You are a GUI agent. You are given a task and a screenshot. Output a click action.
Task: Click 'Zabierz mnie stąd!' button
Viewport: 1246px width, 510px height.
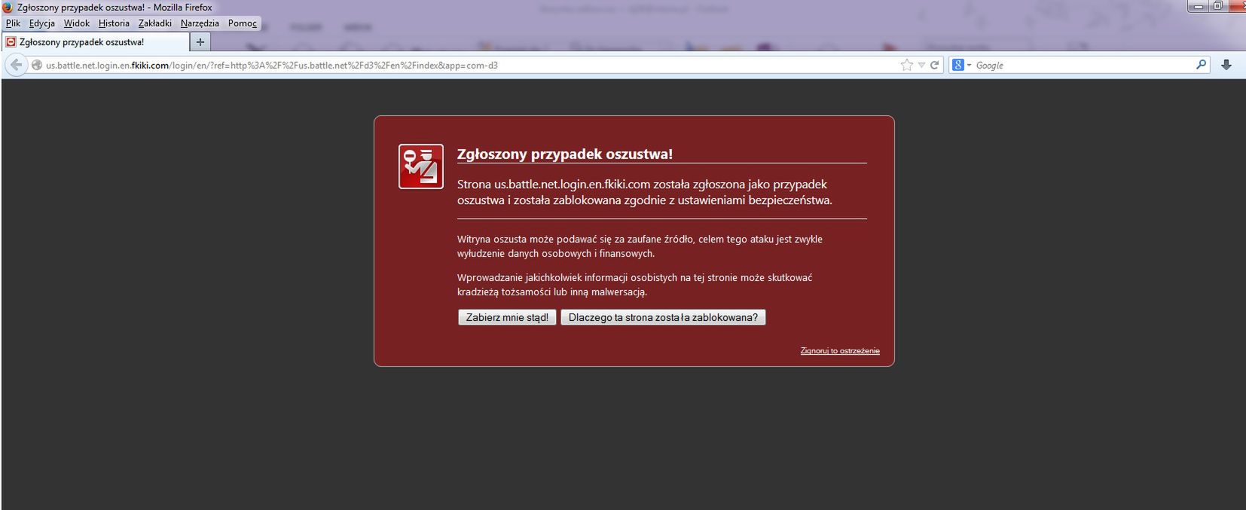pos(507,317)
